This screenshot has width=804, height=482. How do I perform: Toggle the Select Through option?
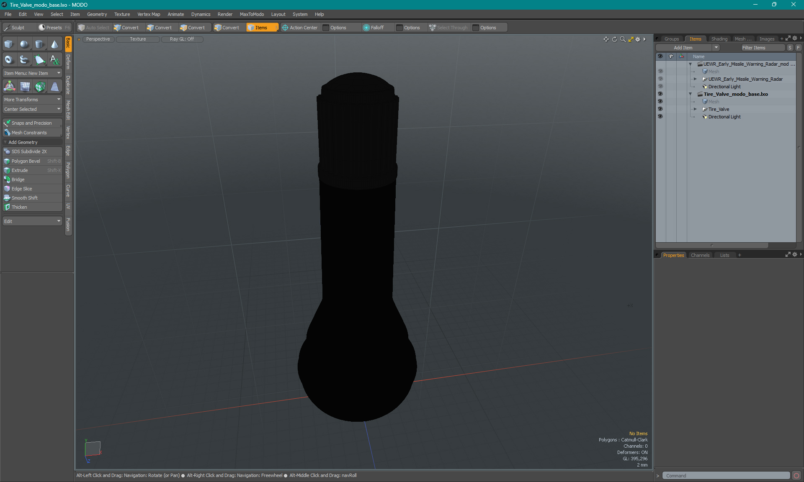448,28
